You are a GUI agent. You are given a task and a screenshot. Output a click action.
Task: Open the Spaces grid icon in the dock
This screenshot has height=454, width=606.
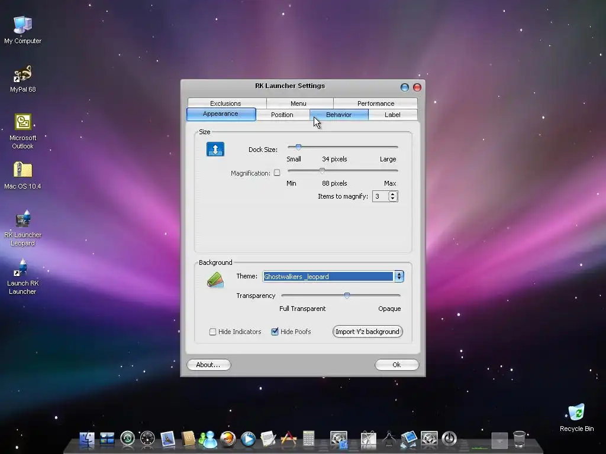coord(107,439)
